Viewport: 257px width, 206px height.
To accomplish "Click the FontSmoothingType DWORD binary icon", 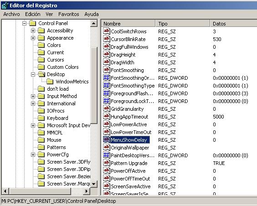I will click(106, 85).
